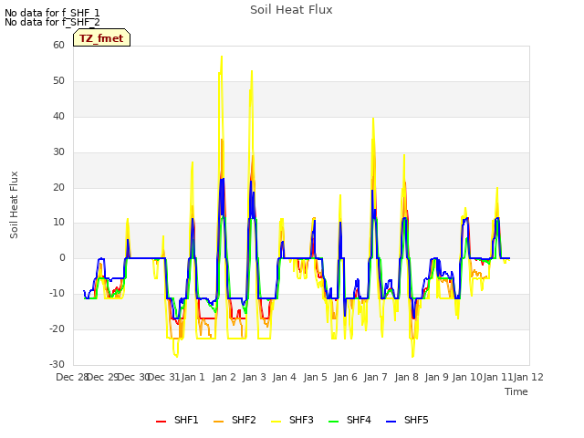
Task: Click the SHF3 legend entry
Action: click(292, 420)
